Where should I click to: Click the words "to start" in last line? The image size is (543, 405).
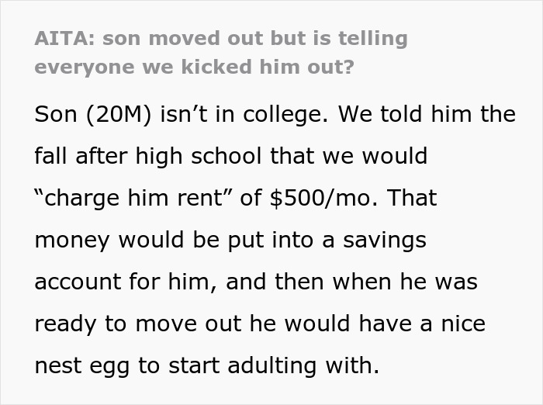pos(190,365)
